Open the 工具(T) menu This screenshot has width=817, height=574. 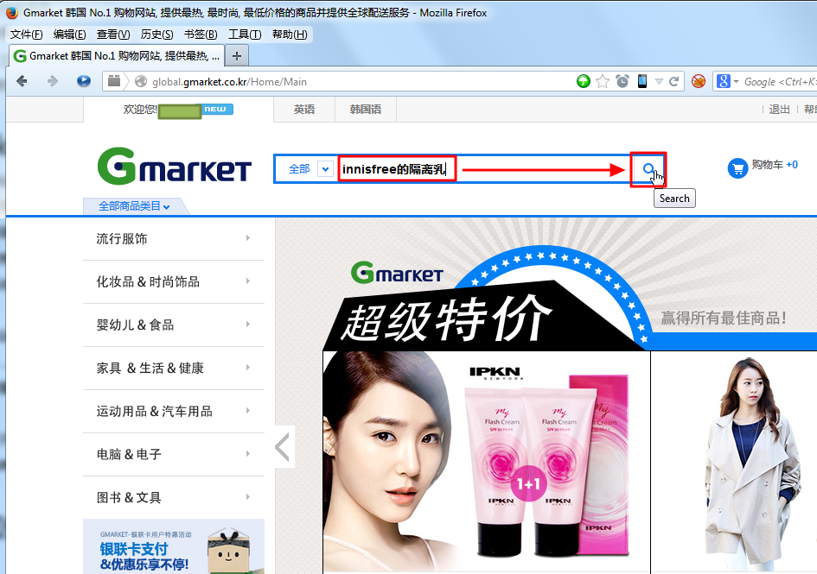[245, 35]
